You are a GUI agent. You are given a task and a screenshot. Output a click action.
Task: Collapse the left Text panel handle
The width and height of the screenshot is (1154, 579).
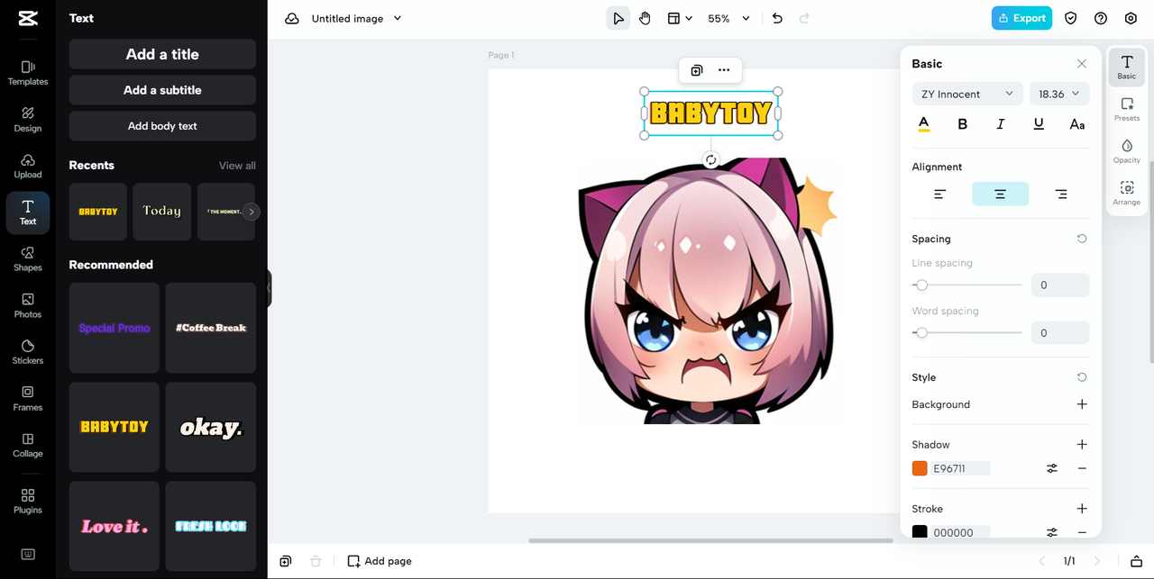pos(269,289)
